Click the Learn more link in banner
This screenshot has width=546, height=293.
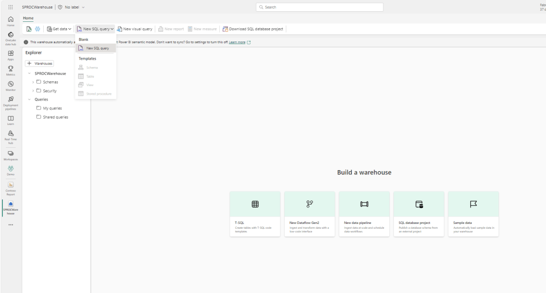[x=237, y=42]
